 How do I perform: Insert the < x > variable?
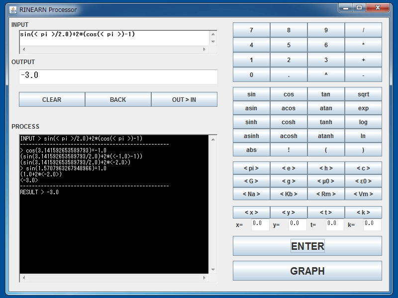click(251, 213)
